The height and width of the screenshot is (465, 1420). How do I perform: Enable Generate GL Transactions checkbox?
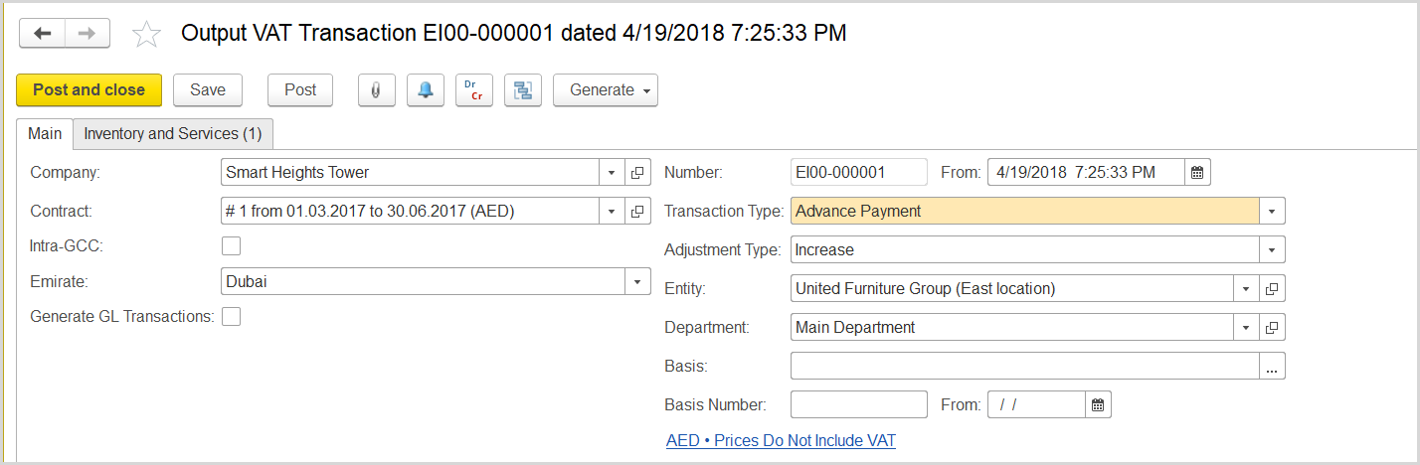[231, 316]
